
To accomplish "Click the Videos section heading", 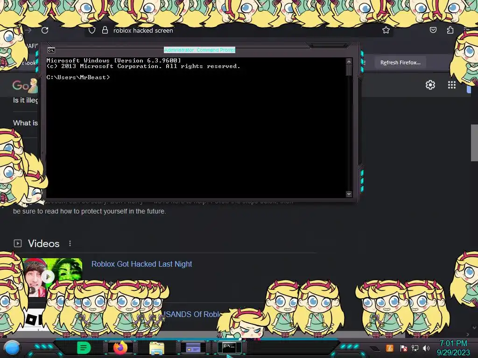I will [x=43, y=243].
